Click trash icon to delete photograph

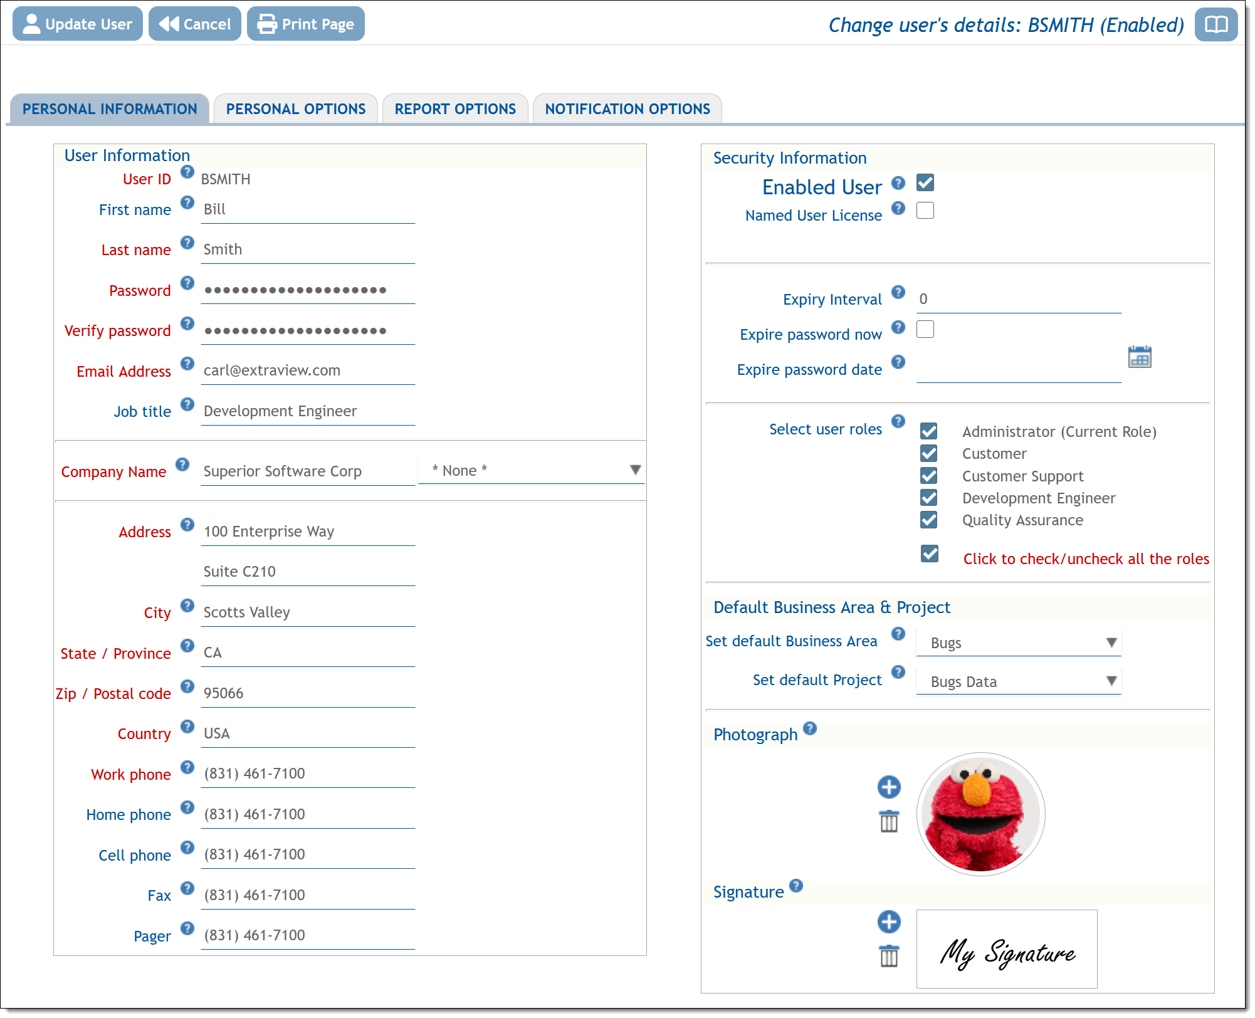pyautogui.click(x=889, y=821)
